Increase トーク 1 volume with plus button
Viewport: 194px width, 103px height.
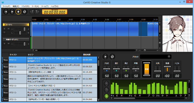28,29
